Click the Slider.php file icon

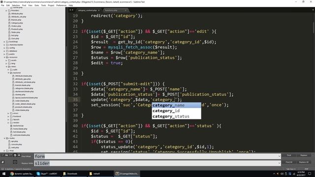click(x=9, y=32)
